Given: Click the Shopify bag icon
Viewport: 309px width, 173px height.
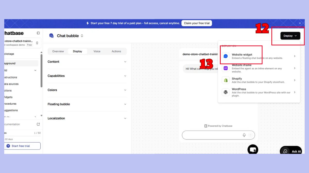Looking at the screenshot, I should point(226,80).
